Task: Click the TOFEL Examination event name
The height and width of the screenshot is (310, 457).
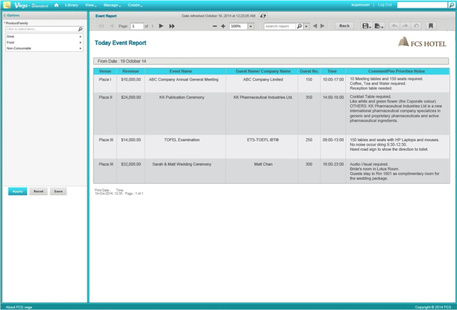Action: pos(182,140)
